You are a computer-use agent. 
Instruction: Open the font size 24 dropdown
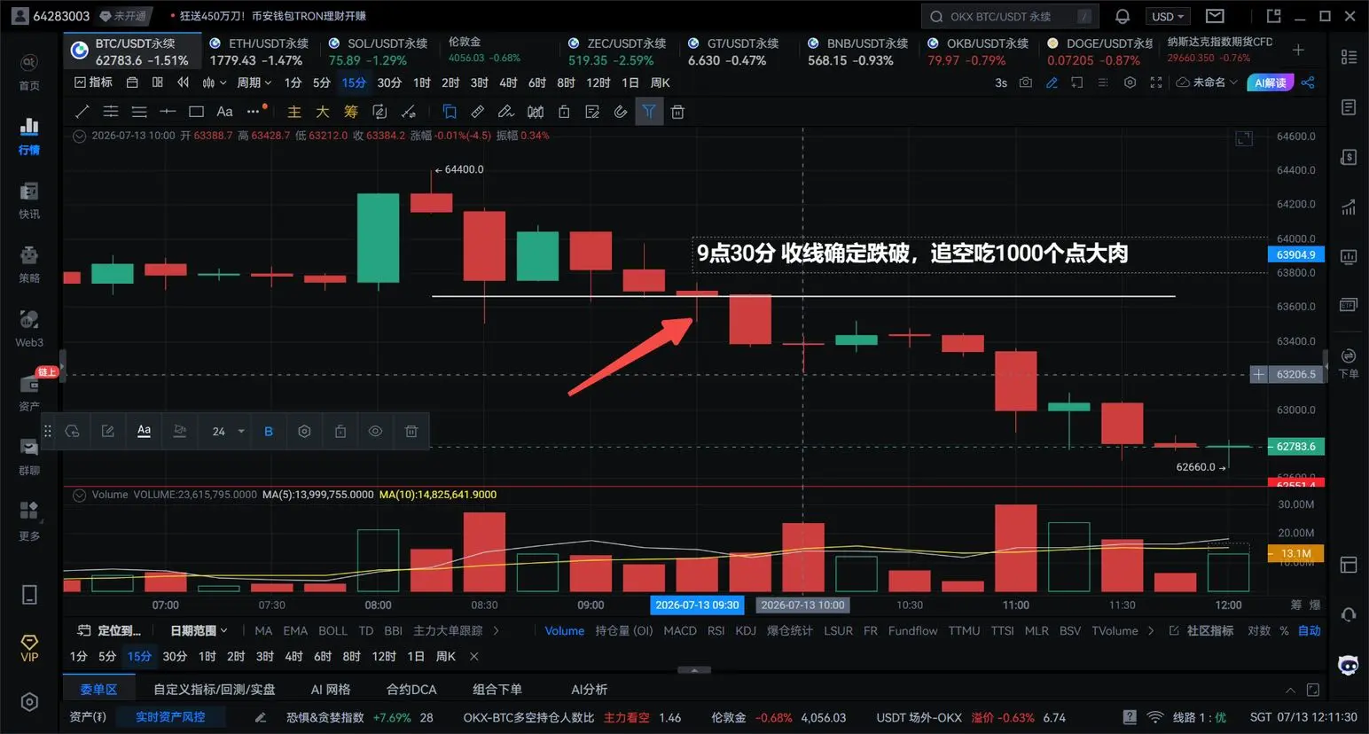pos(228,432)
